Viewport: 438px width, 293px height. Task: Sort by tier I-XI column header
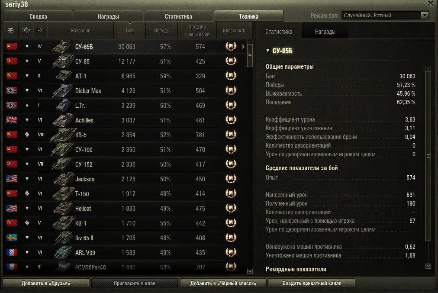click(40, 30)
